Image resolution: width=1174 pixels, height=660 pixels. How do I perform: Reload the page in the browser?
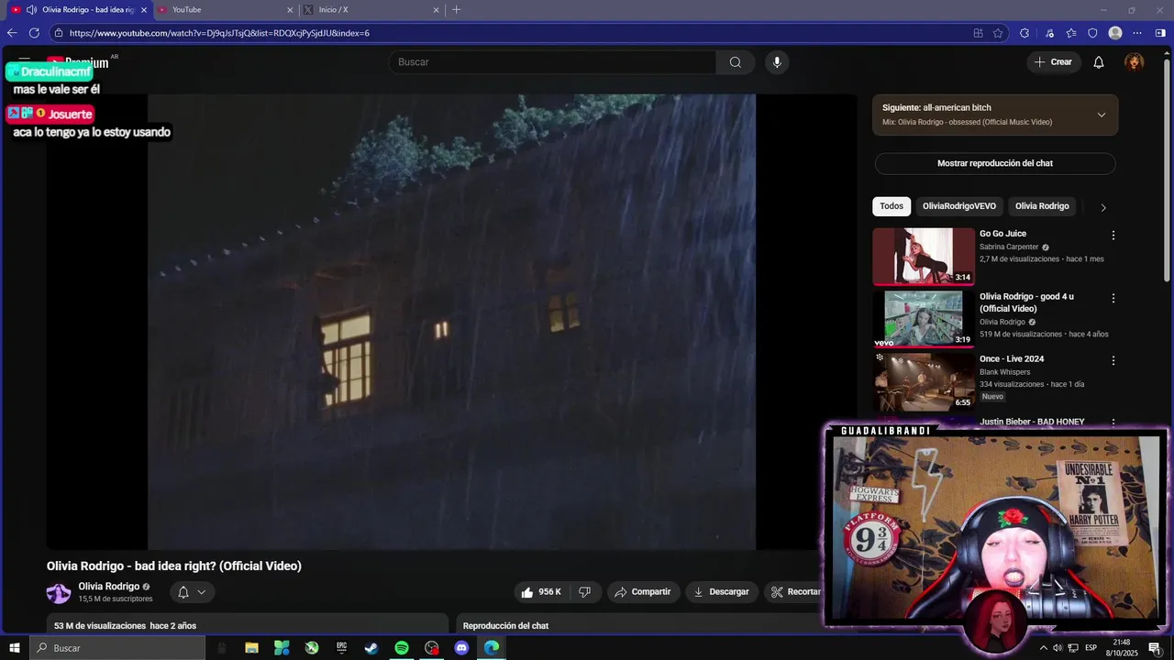pos(34,33)
